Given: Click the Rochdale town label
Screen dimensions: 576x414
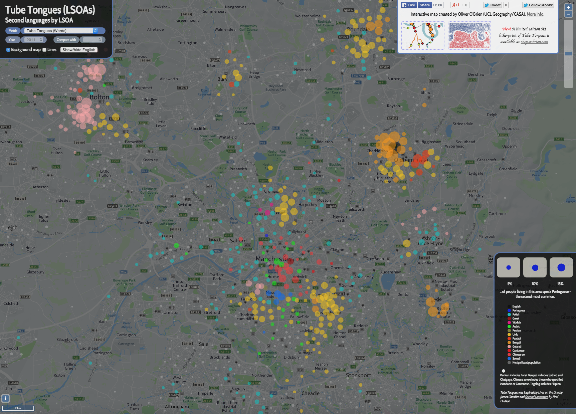Looking at the screenshot, I should [x=359, y=29].
